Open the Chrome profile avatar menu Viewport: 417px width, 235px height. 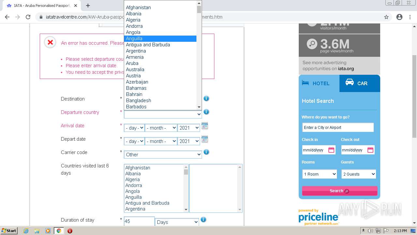tap(399, 17)
